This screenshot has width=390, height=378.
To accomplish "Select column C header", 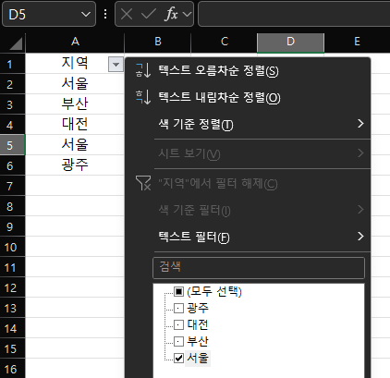I will [x=225, y=42].
